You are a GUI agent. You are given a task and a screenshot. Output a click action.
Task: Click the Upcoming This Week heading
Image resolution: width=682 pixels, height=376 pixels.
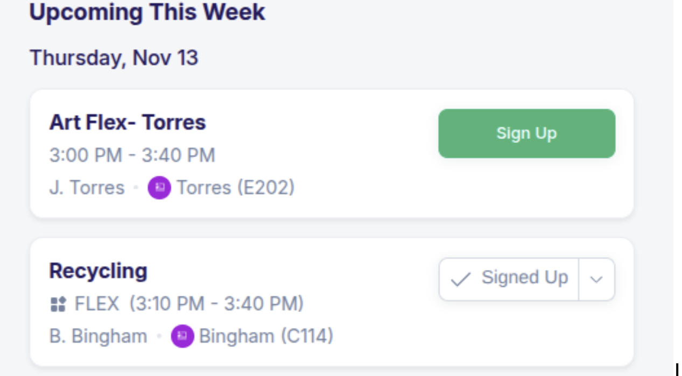click(147, 12)
